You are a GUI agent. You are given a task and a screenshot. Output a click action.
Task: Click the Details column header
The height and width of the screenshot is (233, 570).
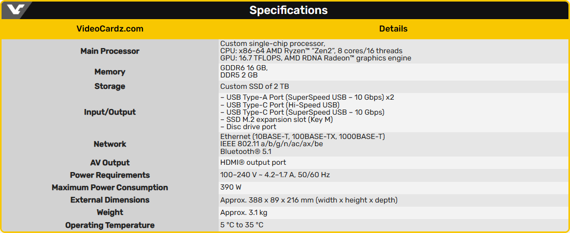[393, 29]
